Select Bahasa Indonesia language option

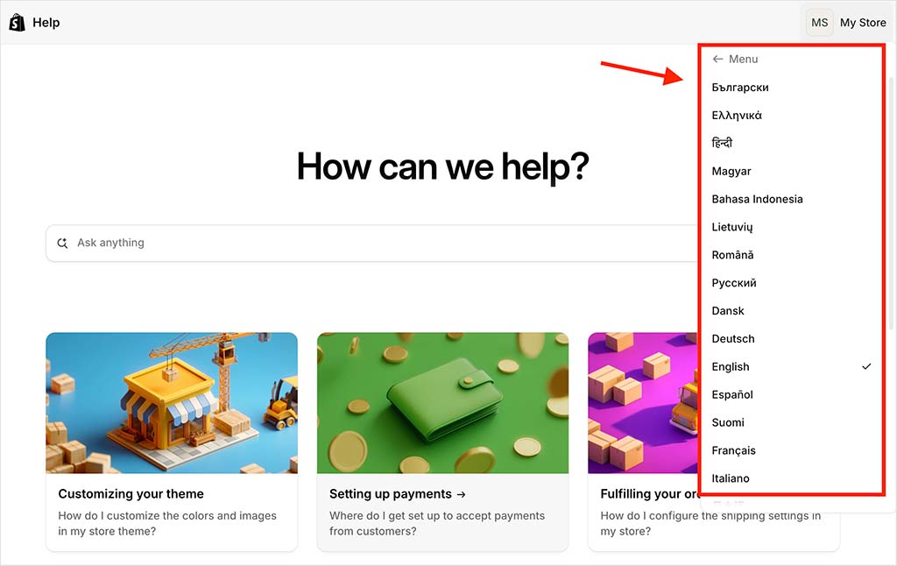click(x=757, y=199)
